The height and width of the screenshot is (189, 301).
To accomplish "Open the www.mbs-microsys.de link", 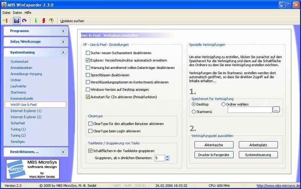I will tap(278, 186).
